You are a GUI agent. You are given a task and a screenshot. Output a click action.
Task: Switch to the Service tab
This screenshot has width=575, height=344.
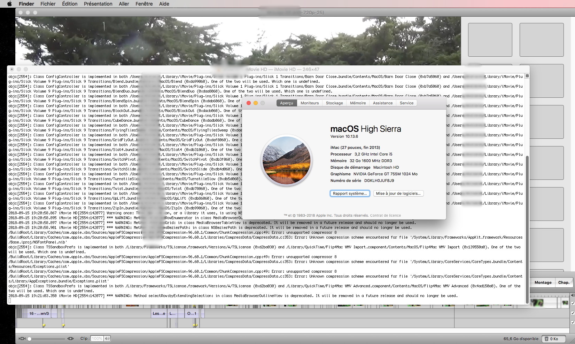click(x=406, y=103)
